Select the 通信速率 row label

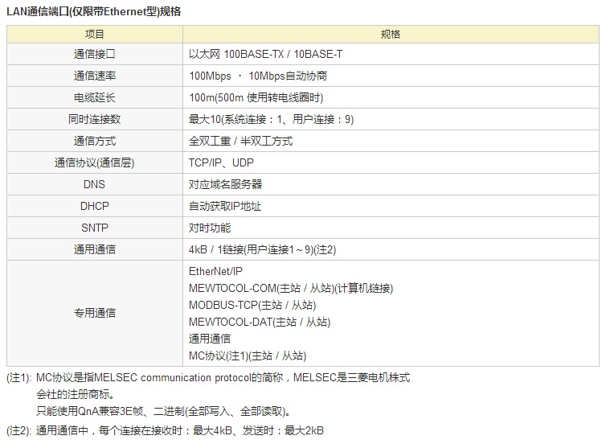coord(95,76)
